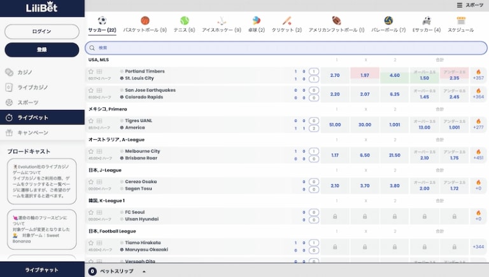
Task: Click the USA, MLS league header
Action: click(99, 60)
